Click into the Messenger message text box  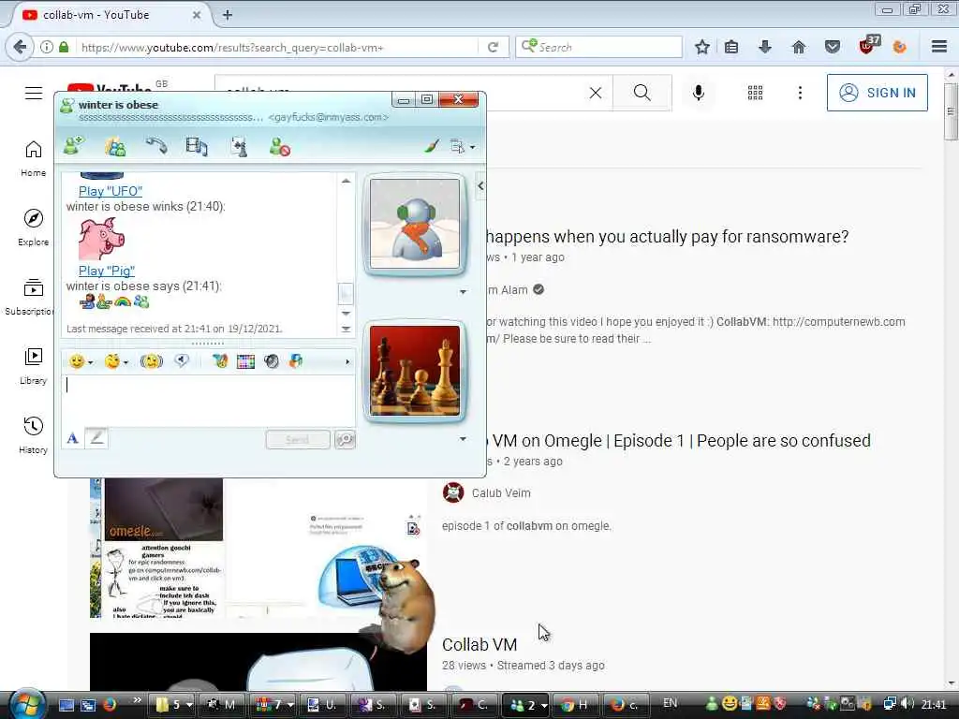point(208,401)
